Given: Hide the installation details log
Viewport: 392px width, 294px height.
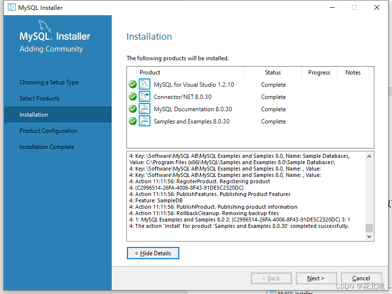Looking at the screenshot, I should 153,253.
